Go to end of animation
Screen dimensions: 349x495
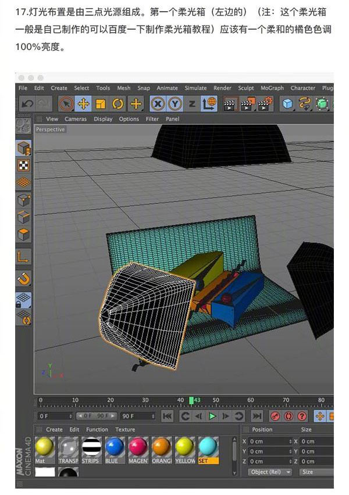(257, 416)
